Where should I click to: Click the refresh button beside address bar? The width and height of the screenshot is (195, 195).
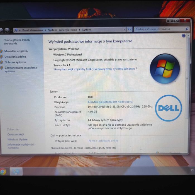(x=129, y=30)
